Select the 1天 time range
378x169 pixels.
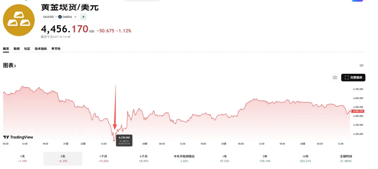pyautogui.click(x=23, y=158)
